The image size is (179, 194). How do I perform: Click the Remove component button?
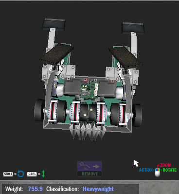click(x=89, y=169)
